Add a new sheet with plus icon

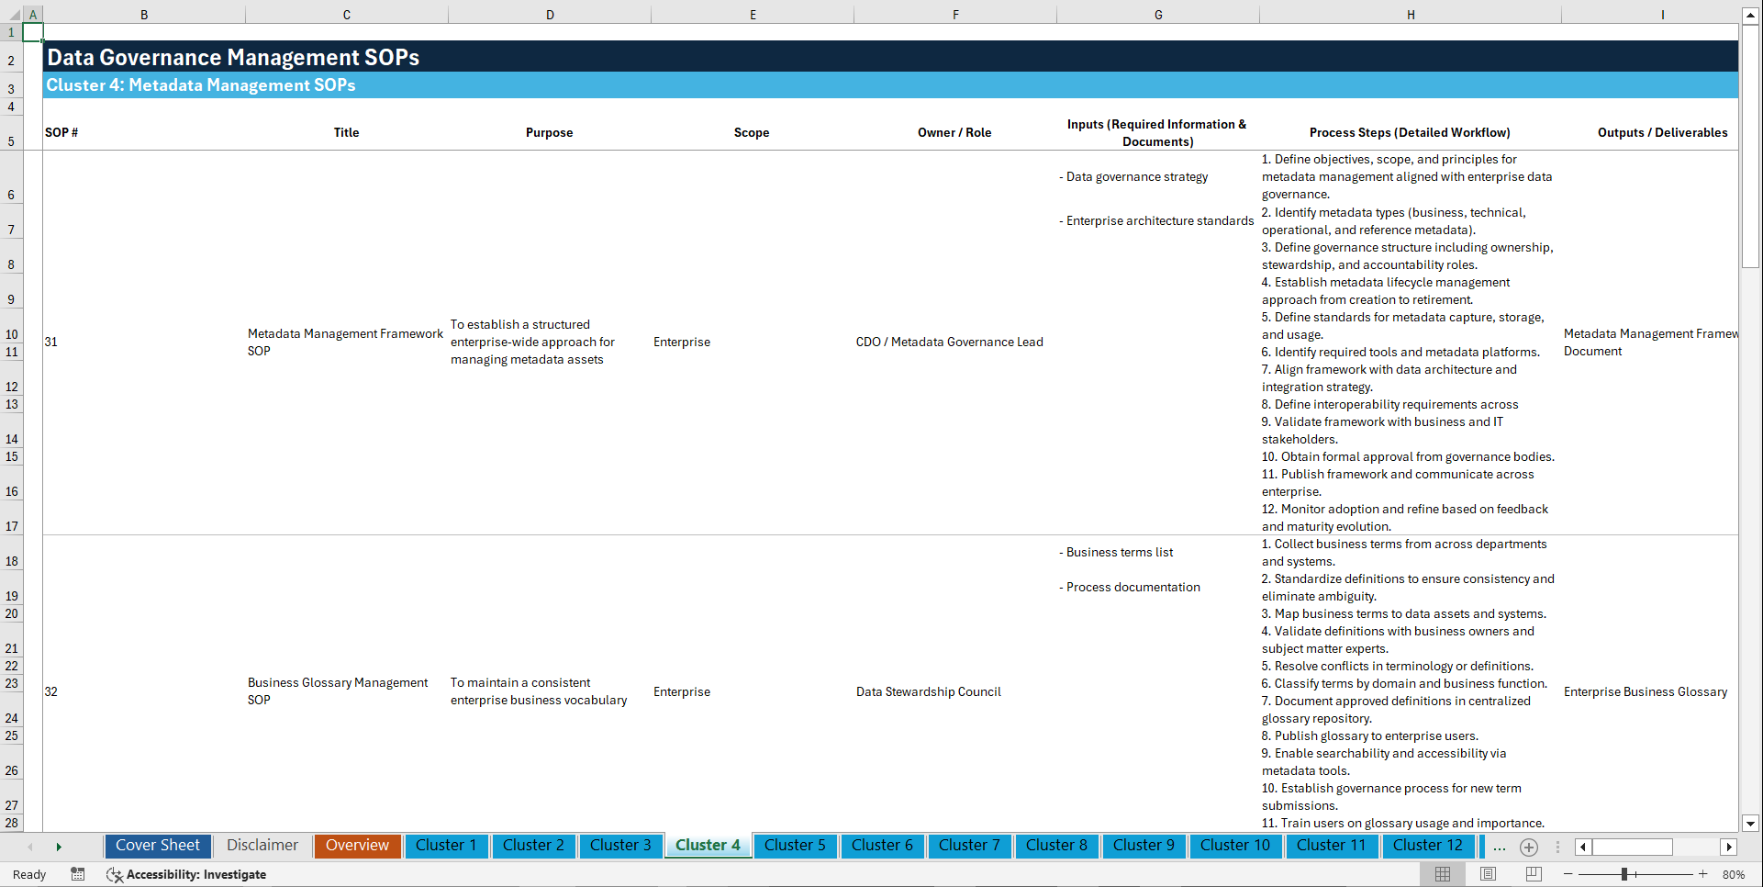1529,847
